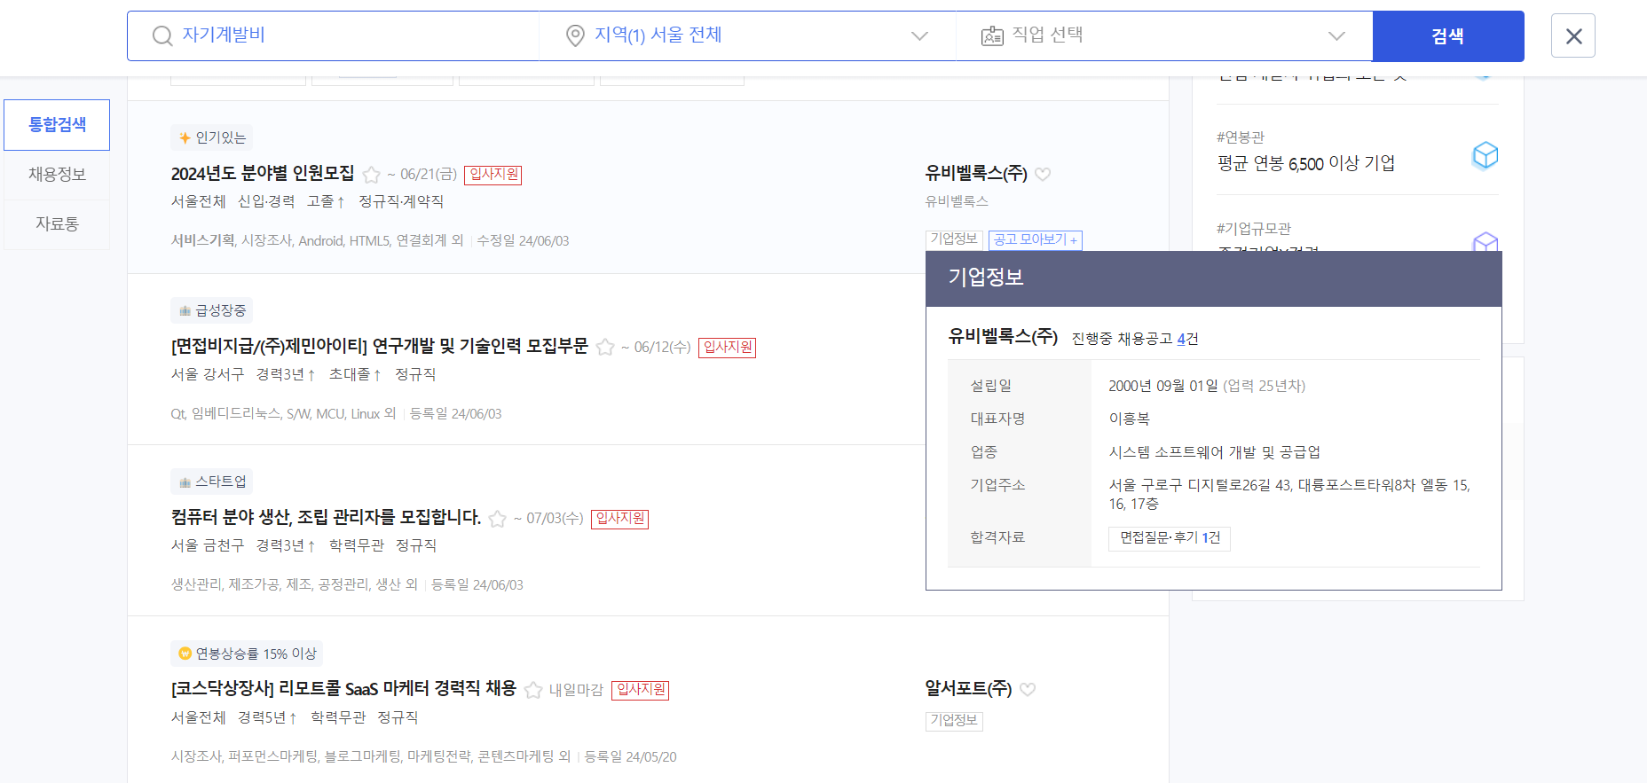
Task: Click the 스타트업 tag label
Action: [211, 482]
